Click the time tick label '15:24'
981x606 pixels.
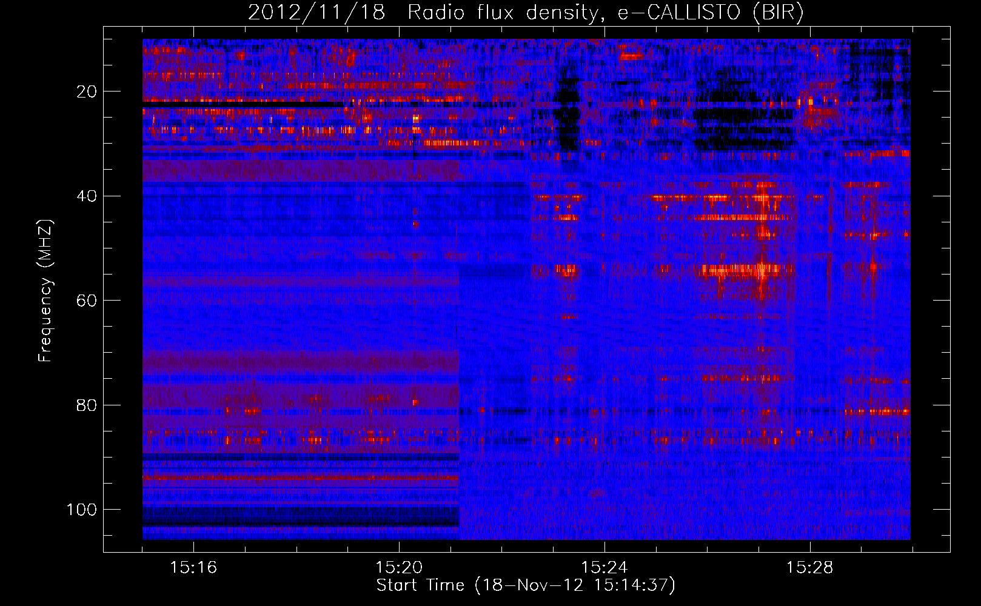click(x=604, y=568)
